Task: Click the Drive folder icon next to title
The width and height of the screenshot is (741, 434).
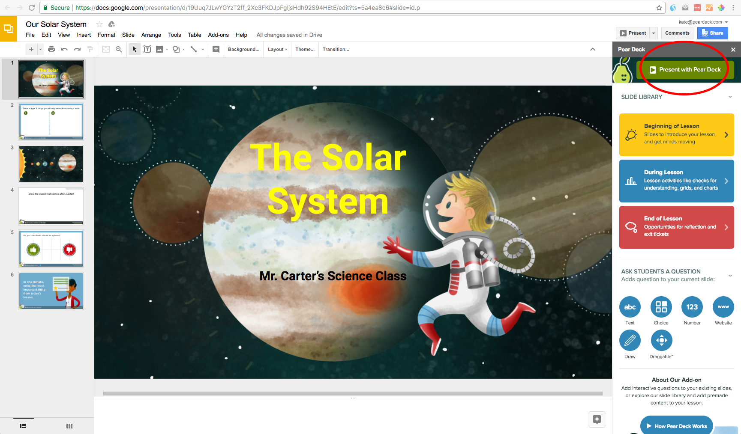Action: (x=111, y=24)
